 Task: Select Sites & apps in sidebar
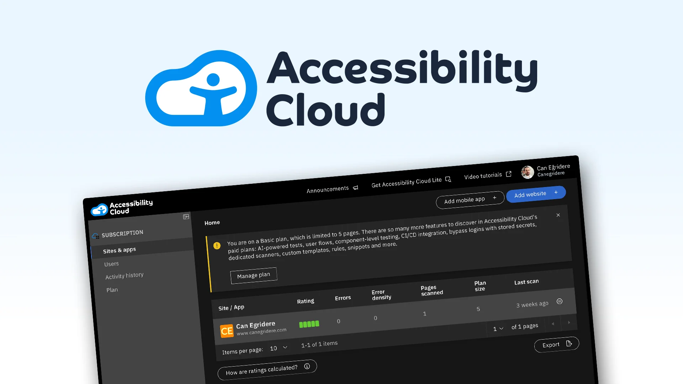pos(142,249)
